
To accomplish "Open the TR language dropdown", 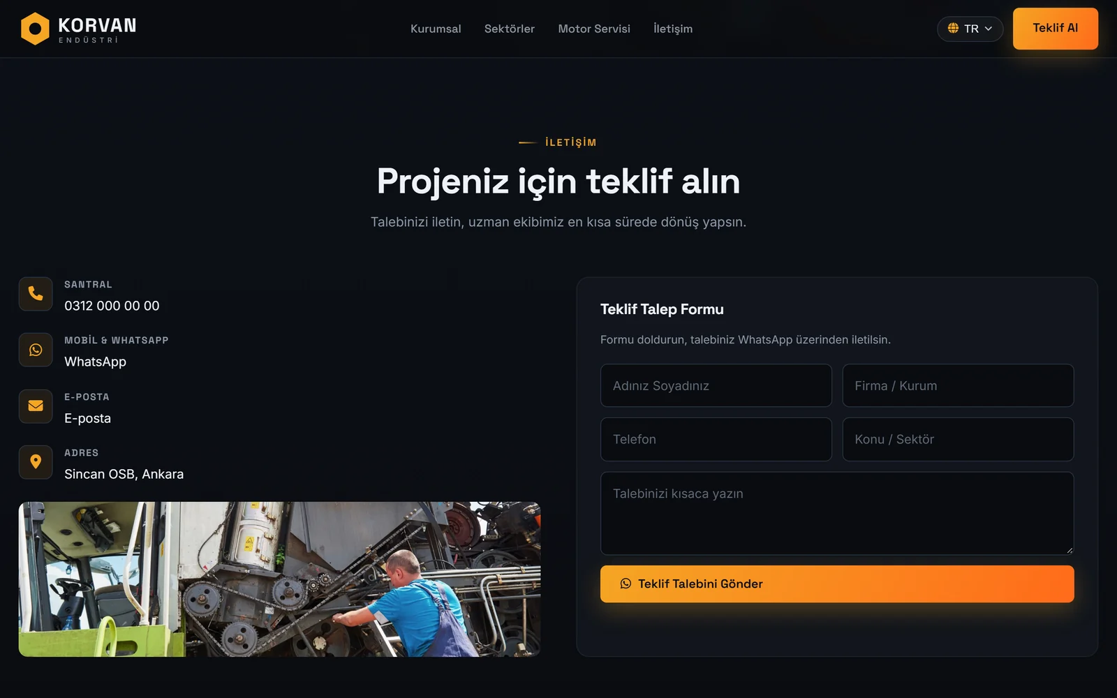I will pyautogui.click(x=970, y=29).
